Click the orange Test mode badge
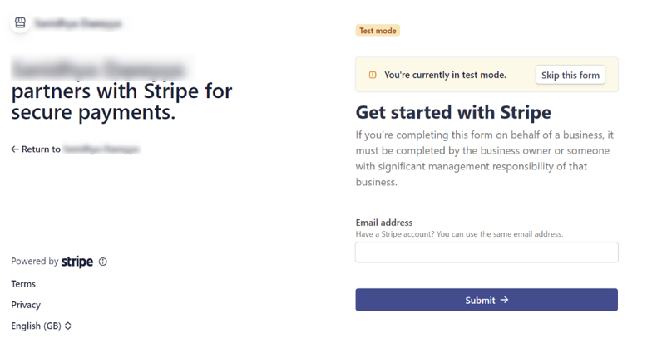647x338 pixels. [378, 31]
